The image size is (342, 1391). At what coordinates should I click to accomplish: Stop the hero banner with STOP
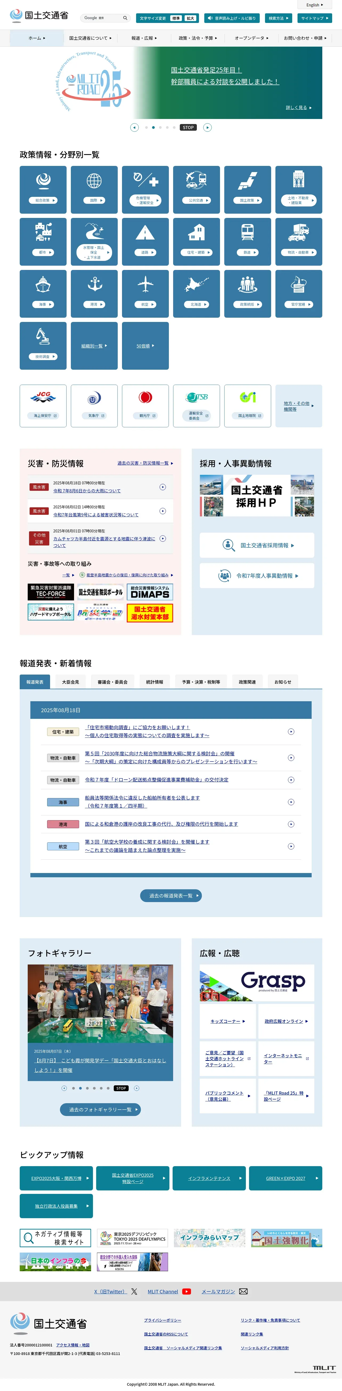[188, 127]
